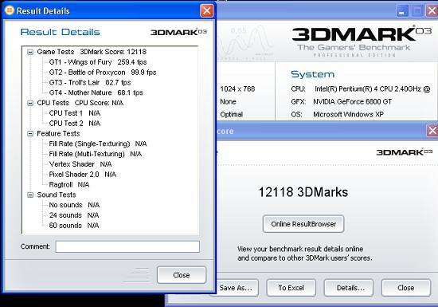Click the Sound Tests label
Viewport: 438px width, 307px height.
click(x=57, y=195)
